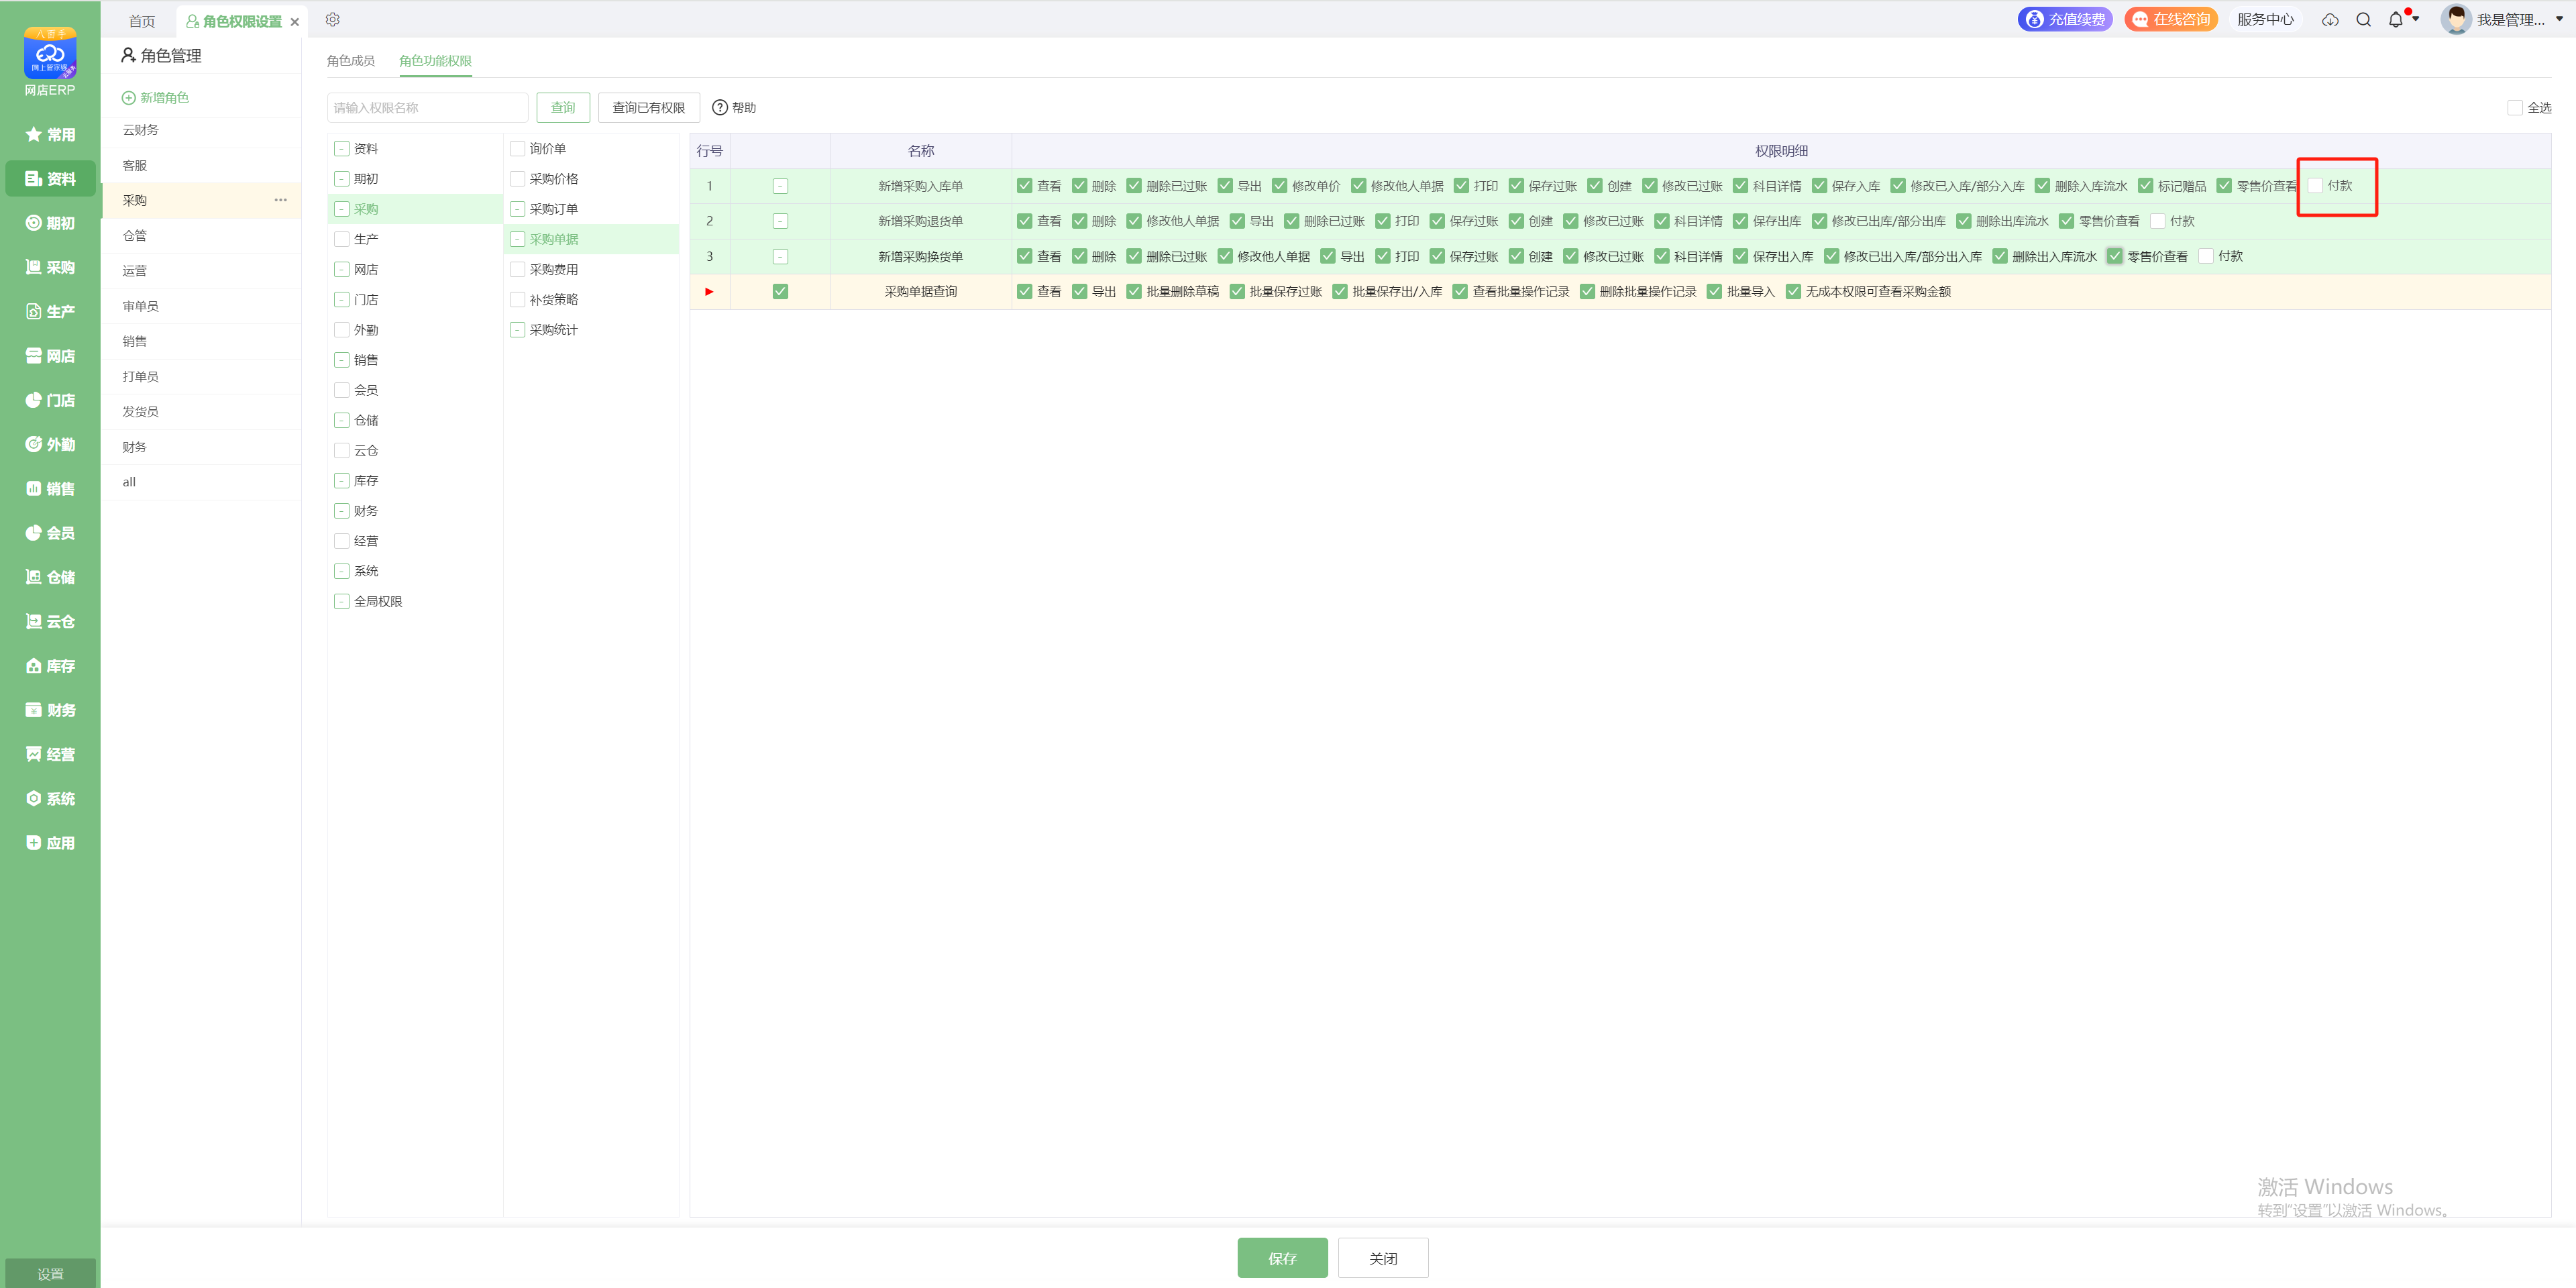Open the 库存 sidebar module

[x=50, y=665]
